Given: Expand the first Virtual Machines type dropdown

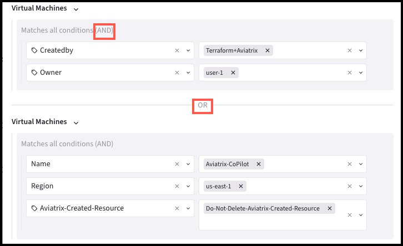Looking at the screenshot, I should pyautogui.click(x=76, y=9).
